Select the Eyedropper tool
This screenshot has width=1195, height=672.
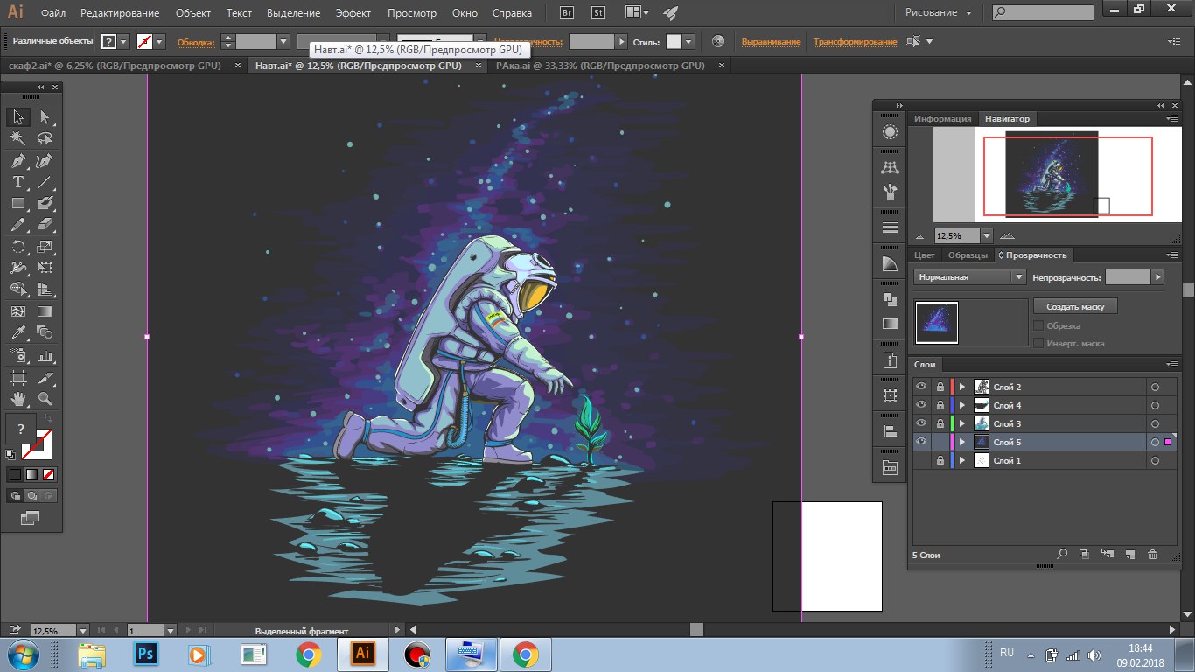(18, 332)
